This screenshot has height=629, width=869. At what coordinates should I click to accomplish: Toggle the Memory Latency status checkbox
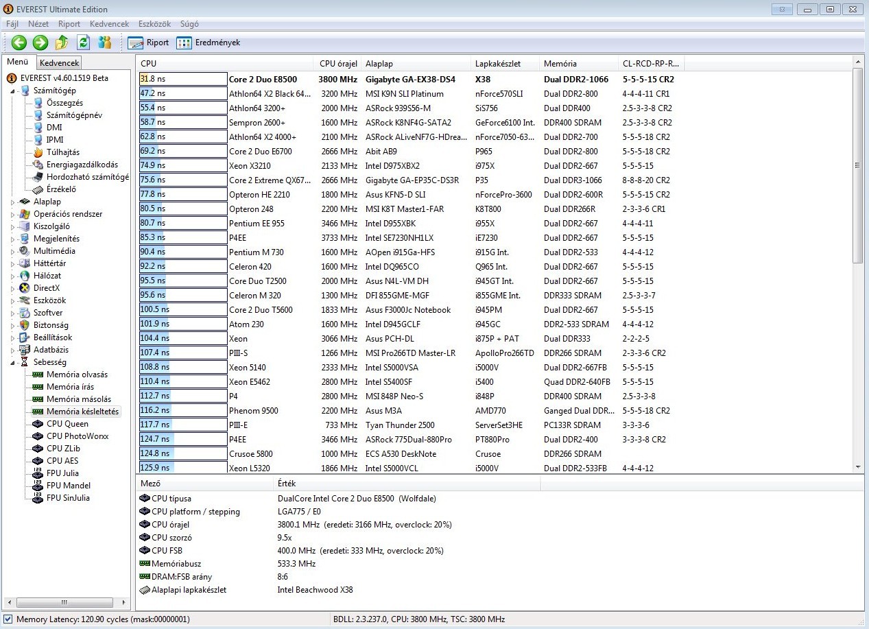(x=8, y=619)
